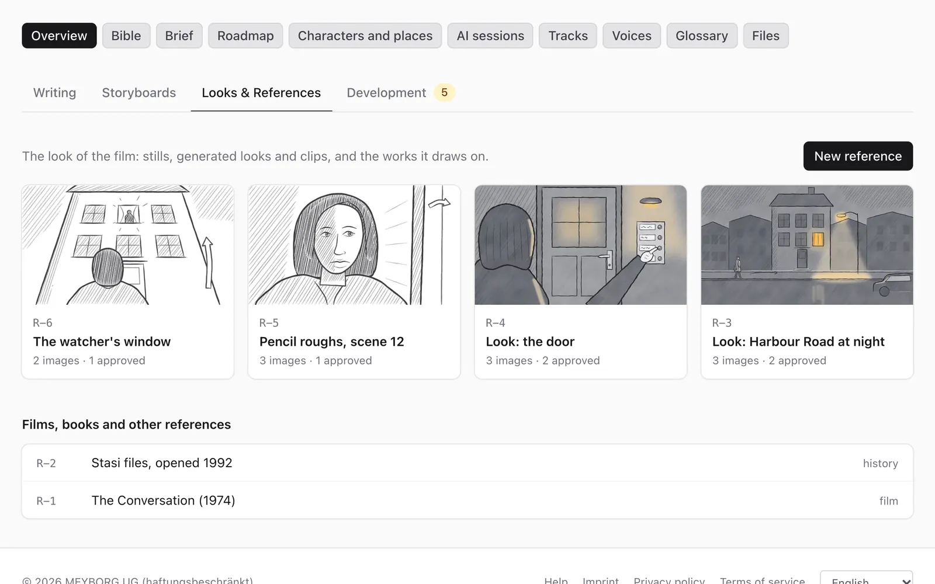
Task: Switch to the Storyboards tab
Action: tap(139, 93)
